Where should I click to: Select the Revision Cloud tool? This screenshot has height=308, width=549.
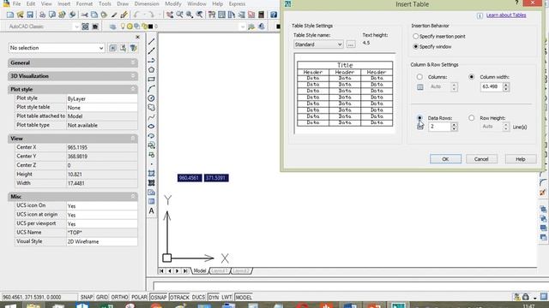151,108
